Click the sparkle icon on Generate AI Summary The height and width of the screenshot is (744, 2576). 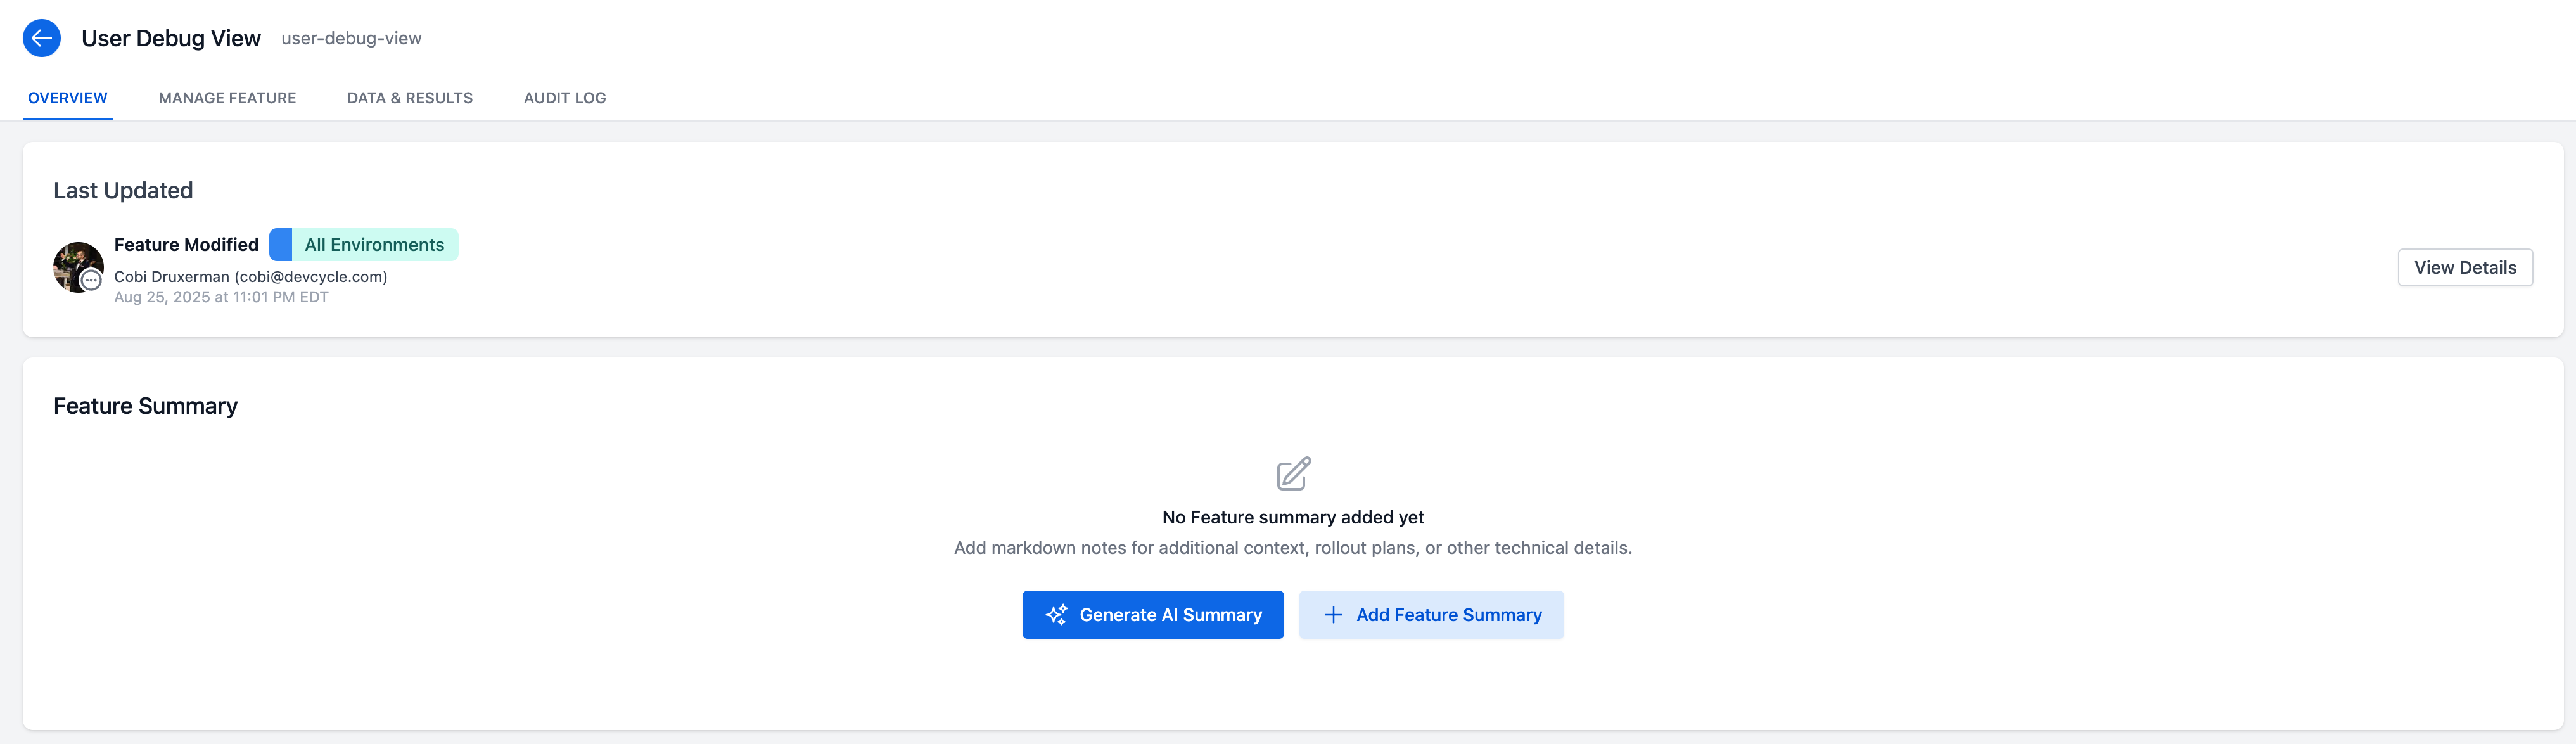(1056, 615)
